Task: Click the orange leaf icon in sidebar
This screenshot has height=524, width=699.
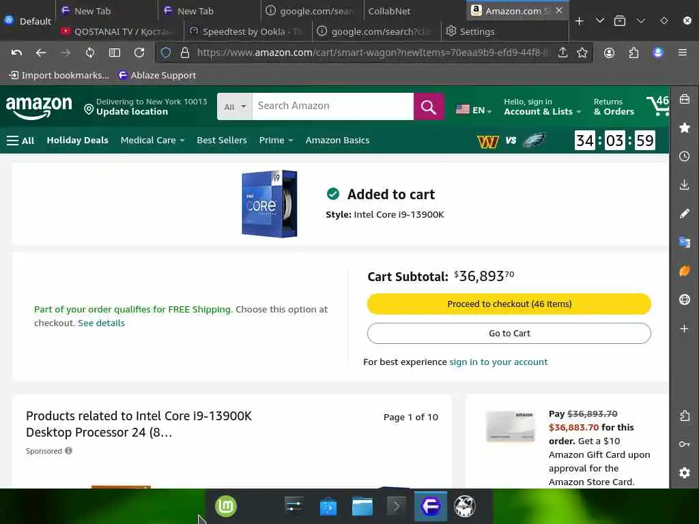Action: pyautogui.click(x=684, y=271)
